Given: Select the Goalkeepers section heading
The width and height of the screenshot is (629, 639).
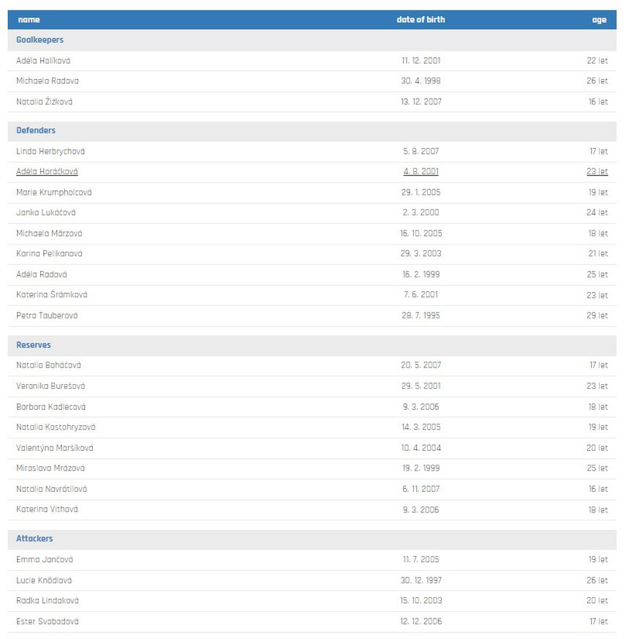Looking at the screenshot, I should coord(39,40).
